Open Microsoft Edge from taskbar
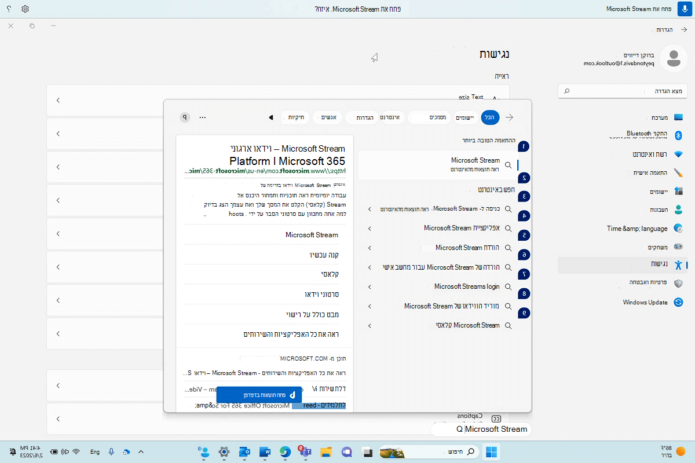The image size is (695, 463). 285,451
